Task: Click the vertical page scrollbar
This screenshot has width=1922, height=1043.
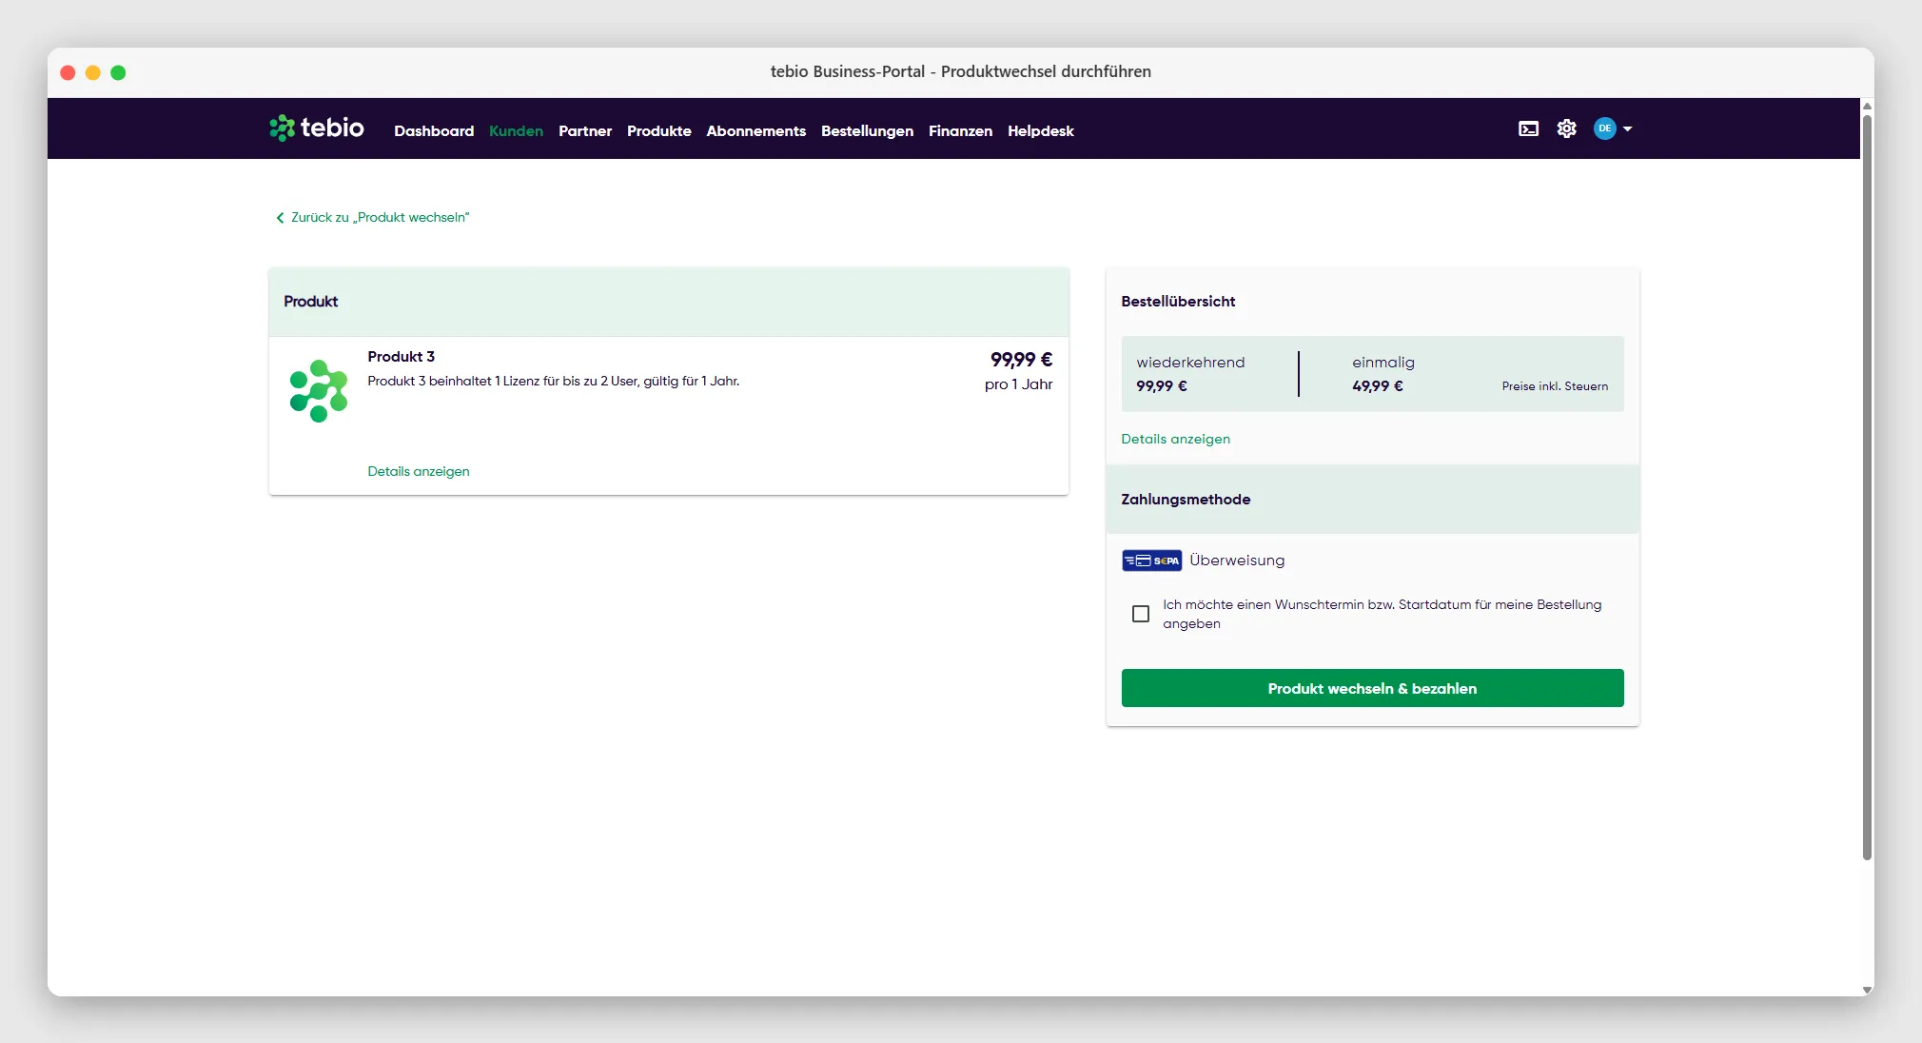Action: tap(1867, 486)
